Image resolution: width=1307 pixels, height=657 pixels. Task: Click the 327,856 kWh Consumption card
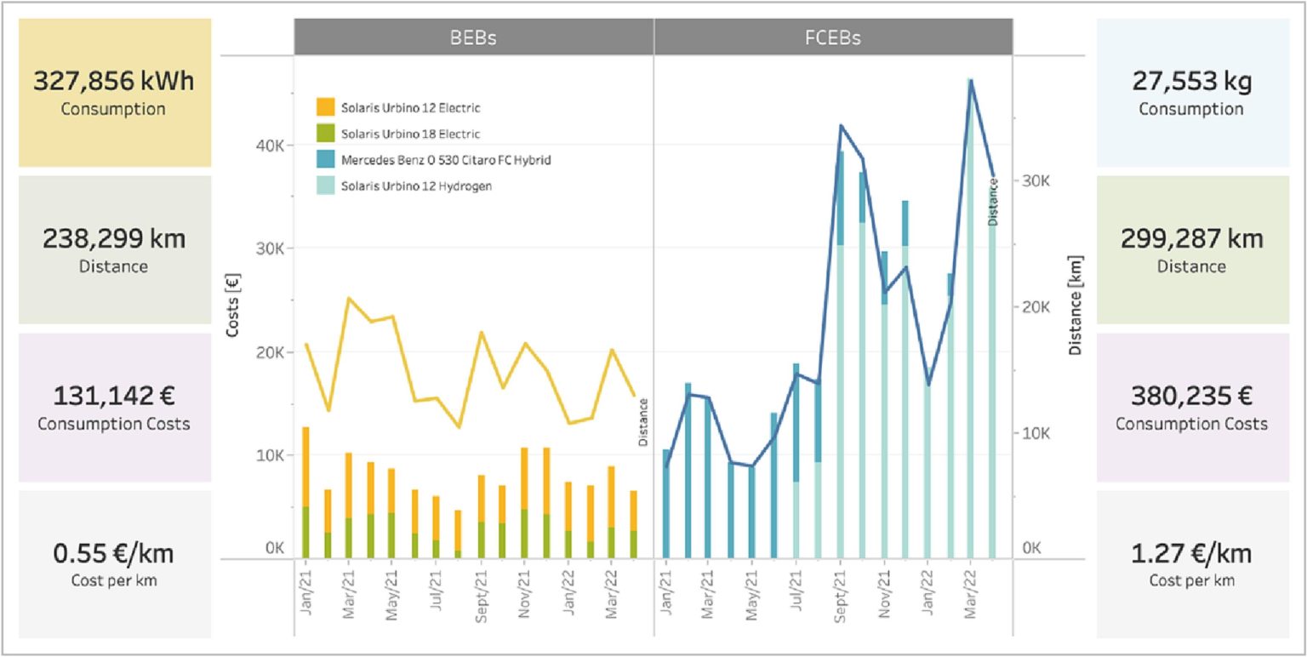115,93
